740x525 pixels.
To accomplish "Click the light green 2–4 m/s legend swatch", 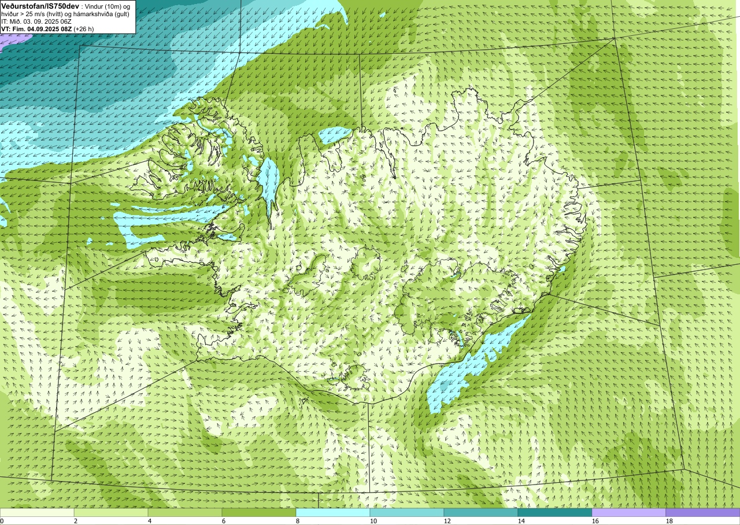I will pyautogui.click(x=111, y=512).
